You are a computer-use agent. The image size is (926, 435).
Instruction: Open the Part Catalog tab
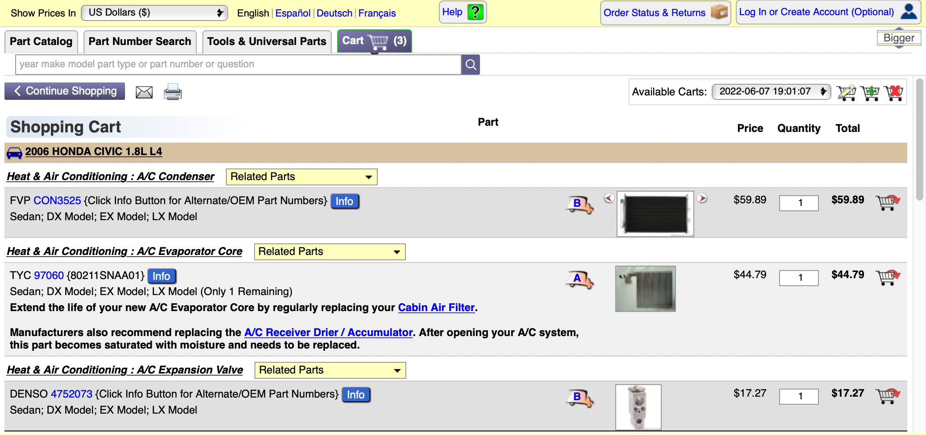41,41
